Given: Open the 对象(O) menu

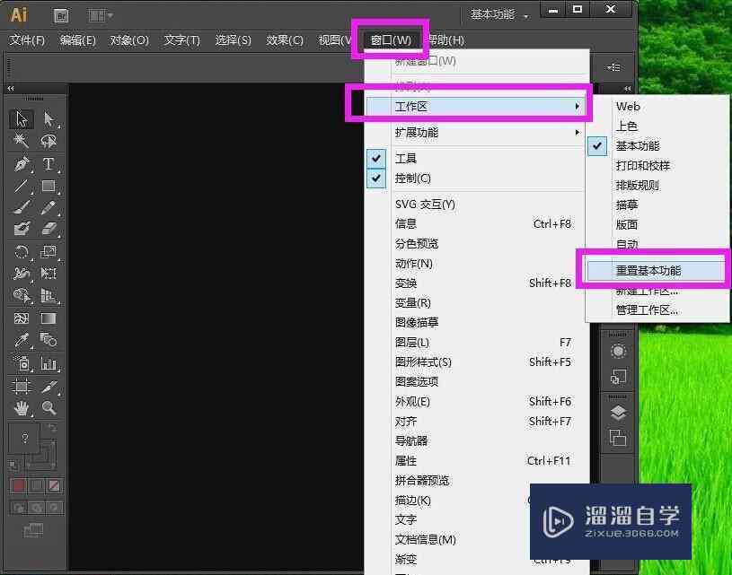Looking at the screenshot, I should [x=129, y=40].
